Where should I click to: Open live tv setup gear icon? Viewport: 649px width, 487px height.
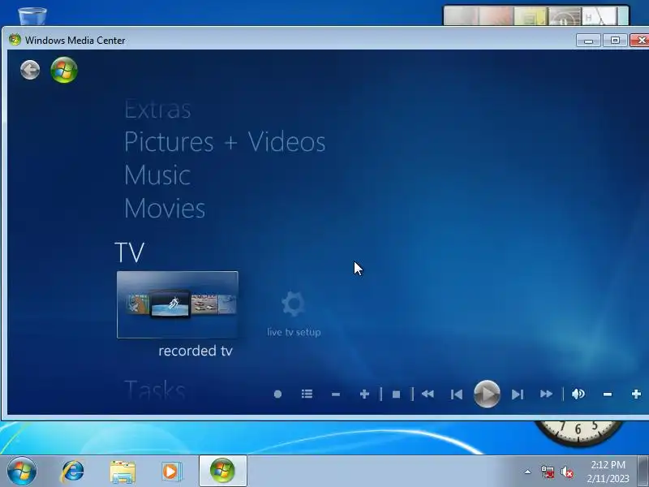coord(294,304)
